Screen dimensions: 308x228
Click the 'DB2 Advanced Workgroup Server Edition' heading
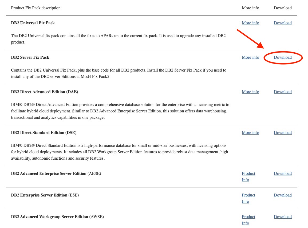[49, 217]
